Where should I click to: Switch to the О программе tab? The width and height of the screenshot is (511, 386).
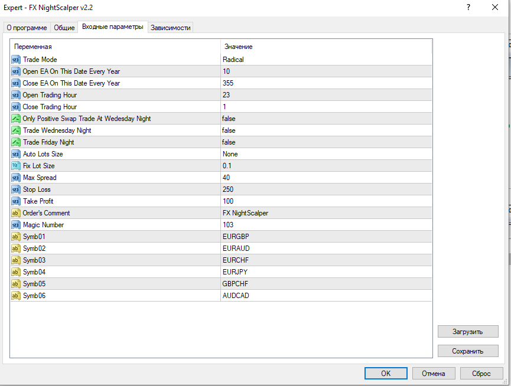[27, 28]
